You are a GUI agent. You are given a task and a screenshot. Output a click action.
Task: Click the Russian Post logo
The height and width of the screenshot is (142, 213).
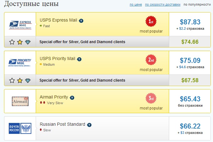pos(20,128)
